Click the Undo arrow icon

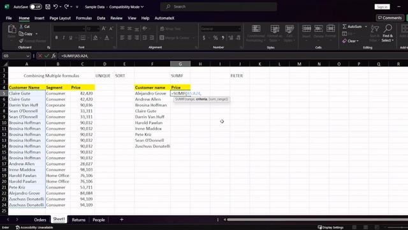point(55,7)
